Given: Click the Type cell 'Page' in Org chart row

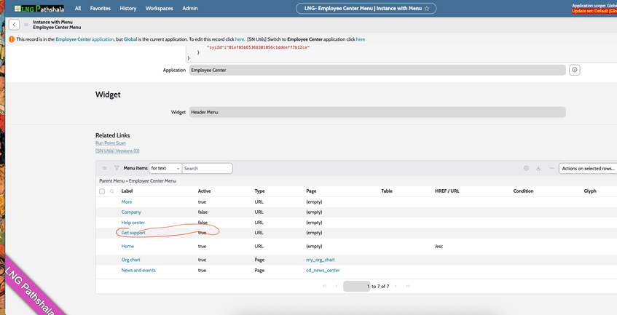Looking at the screenshot, I should (259, 260).
